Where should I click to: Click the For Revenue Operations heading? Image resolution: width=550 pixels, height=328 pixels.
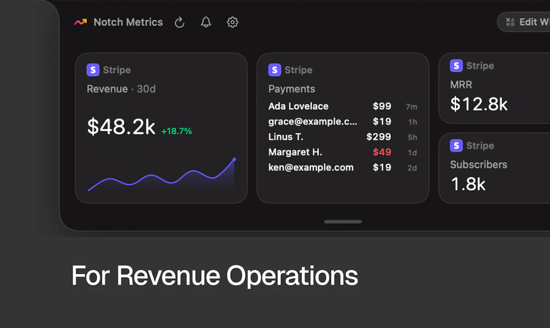tap(215, 276)
